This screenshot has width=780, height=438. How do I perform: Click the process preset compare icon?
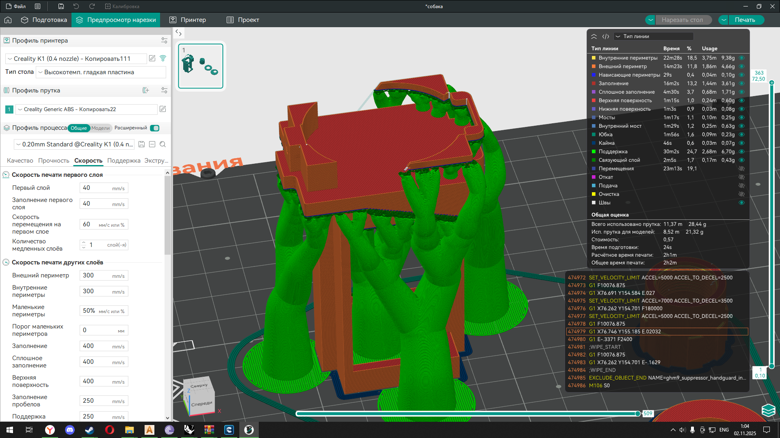click(152, 144)
